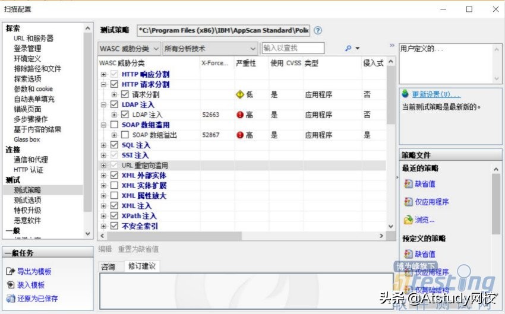Toggle the 不安全索引 checkbox
Screen dimensions: 505x314
(114, 226)
